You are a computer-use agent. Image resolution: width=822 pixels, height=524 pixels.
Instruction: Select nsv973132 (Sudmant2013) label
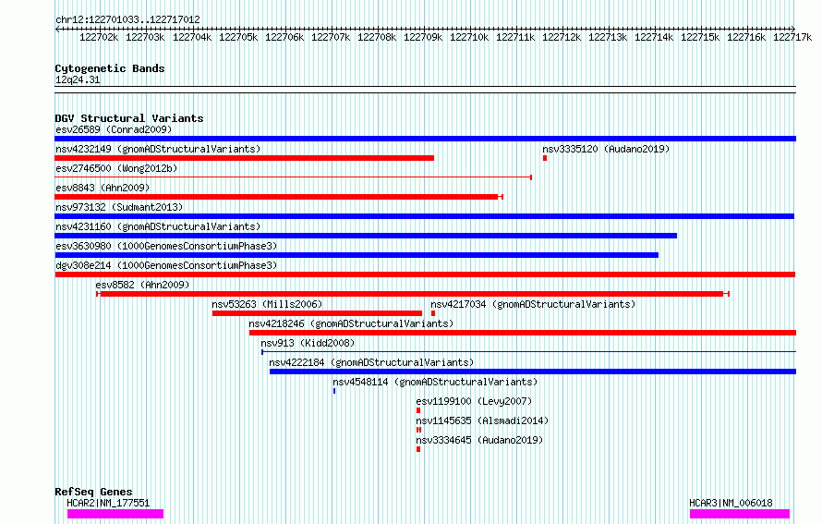pos(119,207)
